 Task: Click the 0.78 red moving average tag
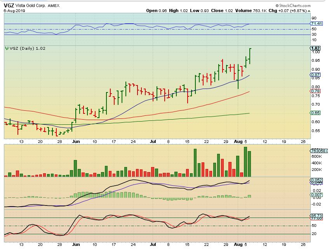pos(315,91)
